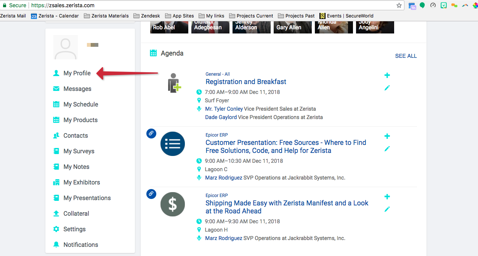The width and height of the screenshot is (478, 256).
Task: Click attachment badge on Customer Presentation session
Action: click(151, 134)
